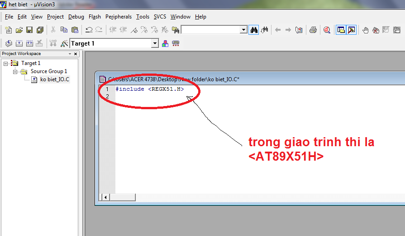Unindent selected text icon
405x236 pixels.
(123, 30)
